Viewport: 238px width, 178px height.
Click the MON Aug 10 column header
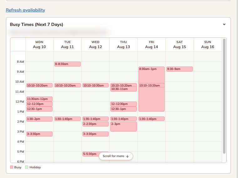click(39, 44)
